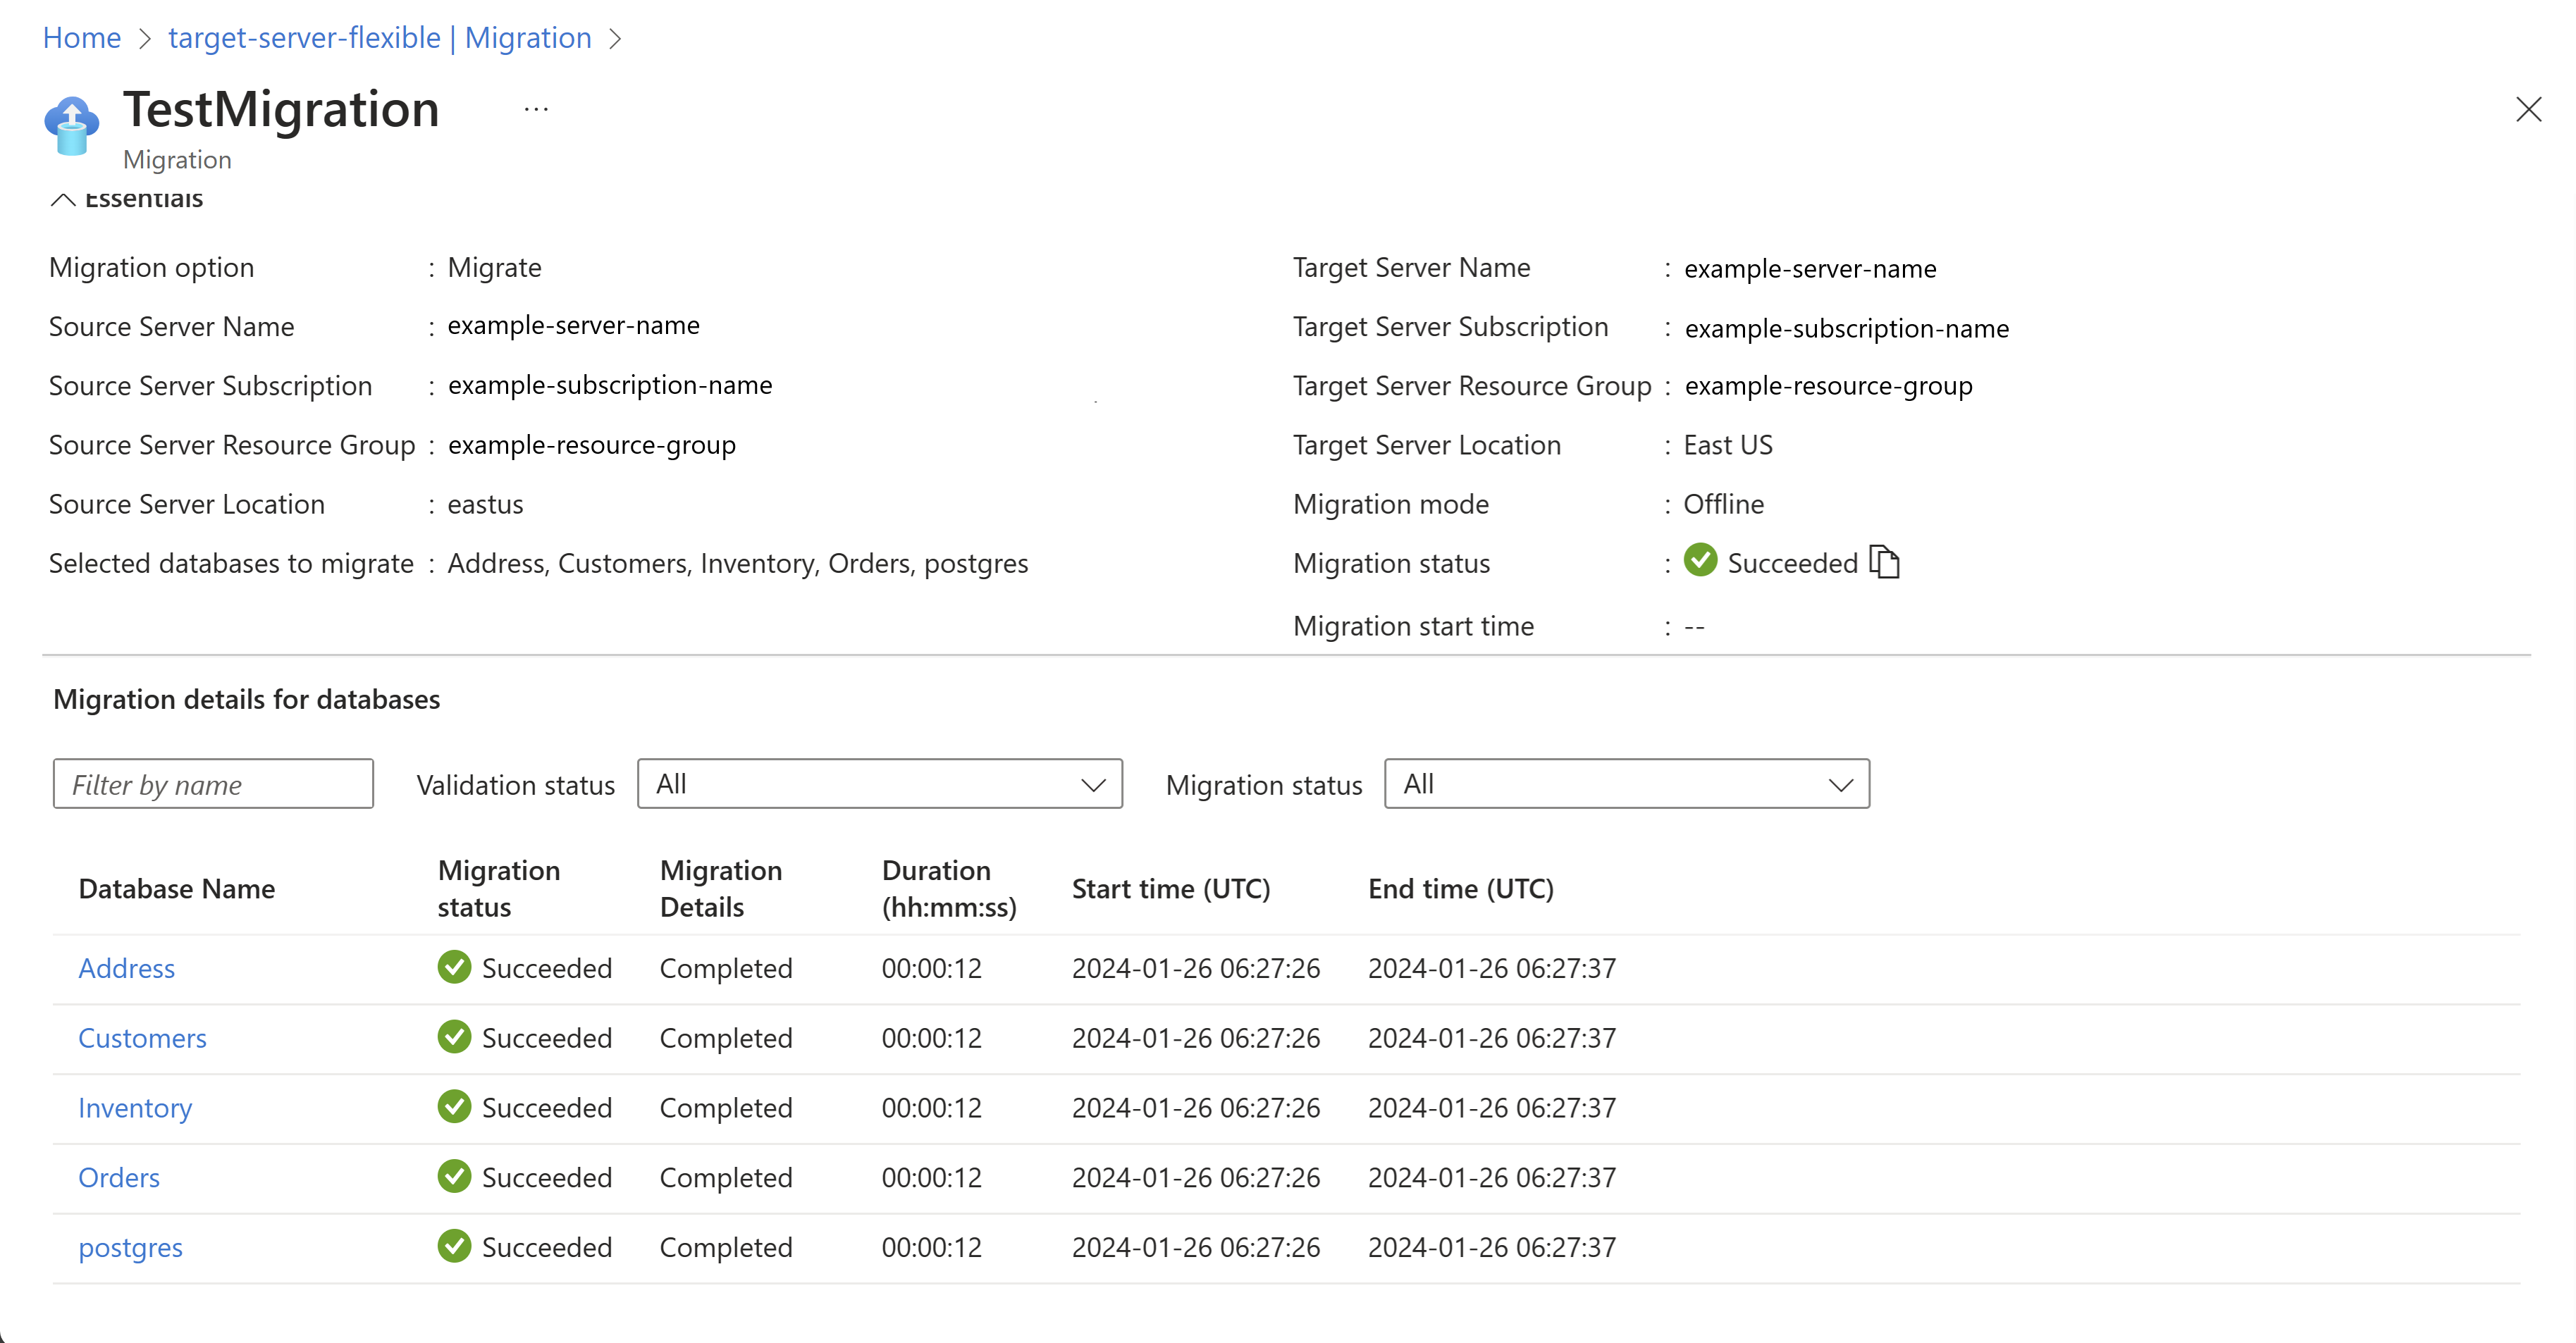Click the green Succeeded checkmark in Essentials
Image resolution: width=2576 pixels, height=1343 pixels.
1700,561
